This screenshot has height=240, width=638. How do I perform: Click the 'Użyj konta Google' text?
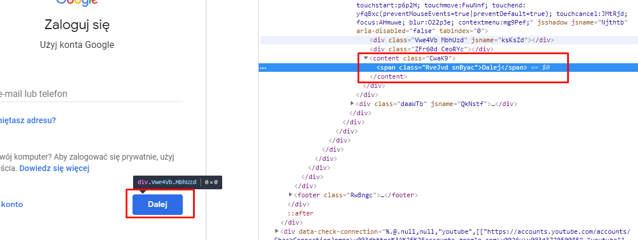tap(77, 44)
